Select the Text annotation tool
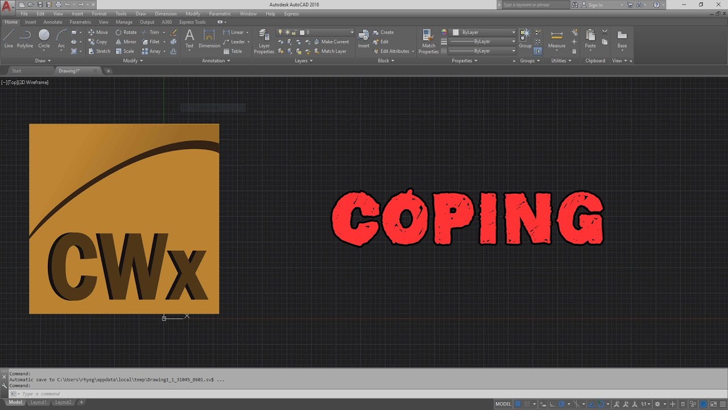 (x=189, y=39)
